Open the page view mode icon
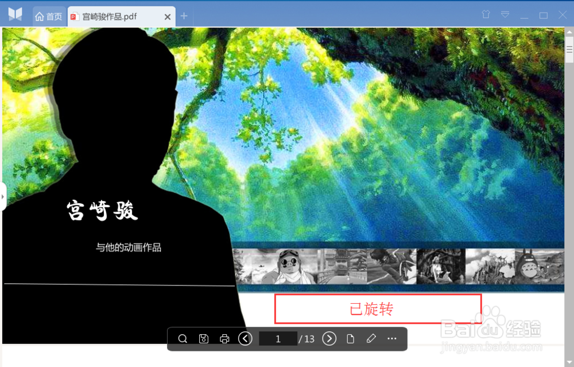This screenshot has height=367, width=574. [350, 339]
